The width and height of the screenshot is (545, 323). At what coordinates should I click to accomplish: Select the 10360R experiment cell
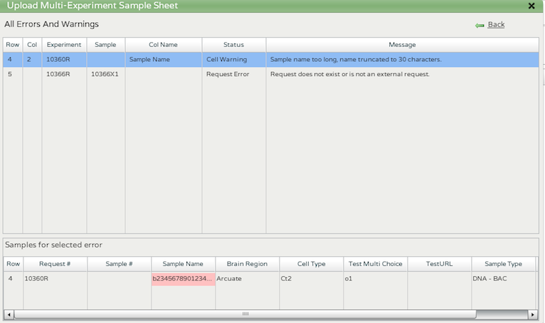[64, 60]
